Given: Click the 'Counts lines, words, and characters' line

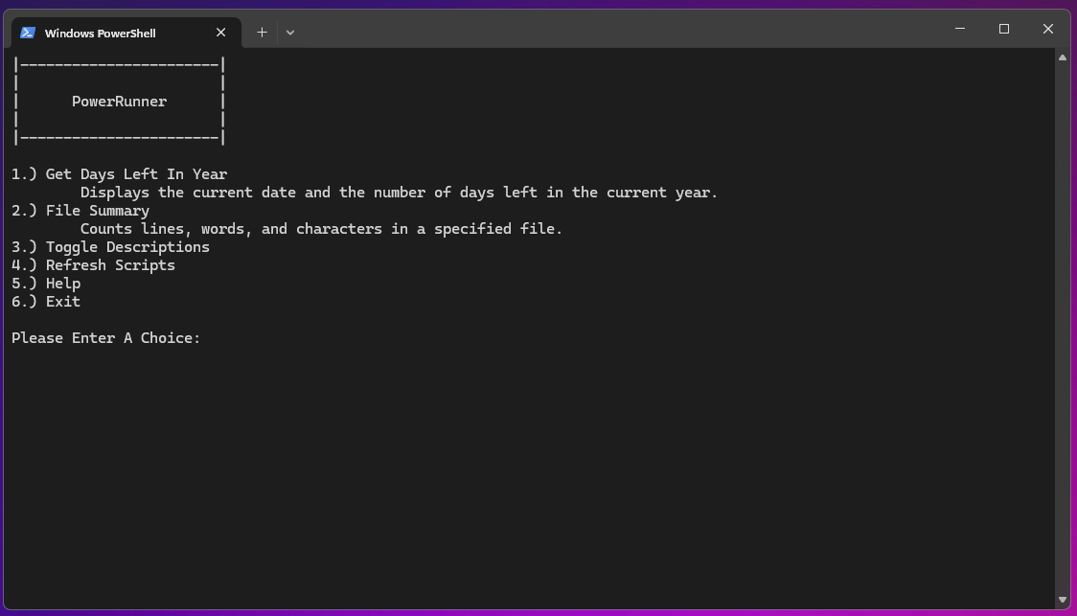Looking at the screenshot, I should pos(321,229).
